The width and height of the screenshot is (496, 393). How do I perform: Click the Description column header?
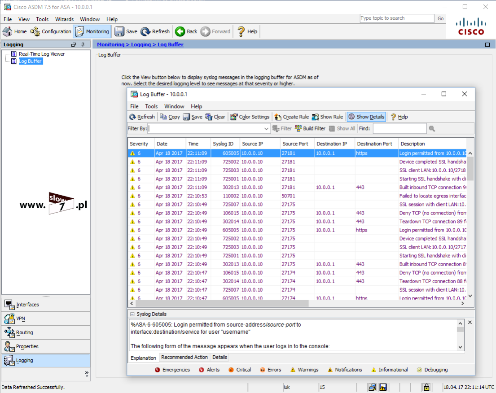pyautogui.click(x=432, y=144)
